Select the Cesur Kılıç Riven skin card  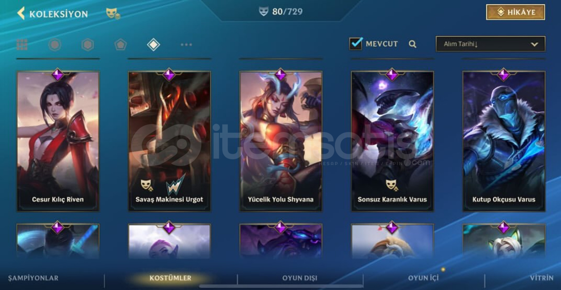(58, 141)
